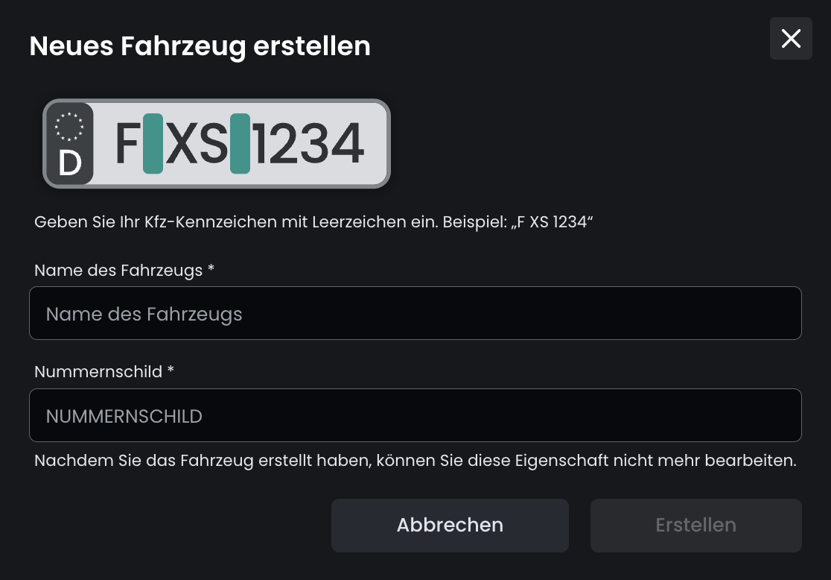831x580 pixels.
Task: Focus the Name des Fahrzeugs input field
Action: [x=415, y=313]
